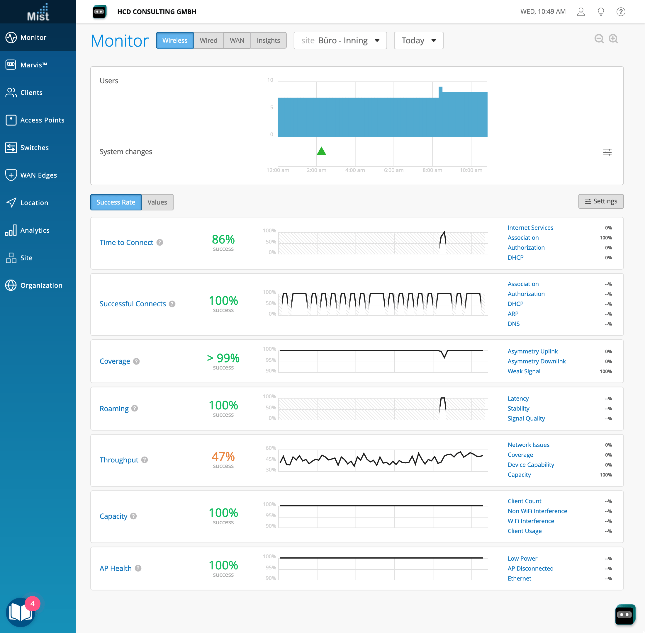Click help icon next to Throughput

click(144, 460)
